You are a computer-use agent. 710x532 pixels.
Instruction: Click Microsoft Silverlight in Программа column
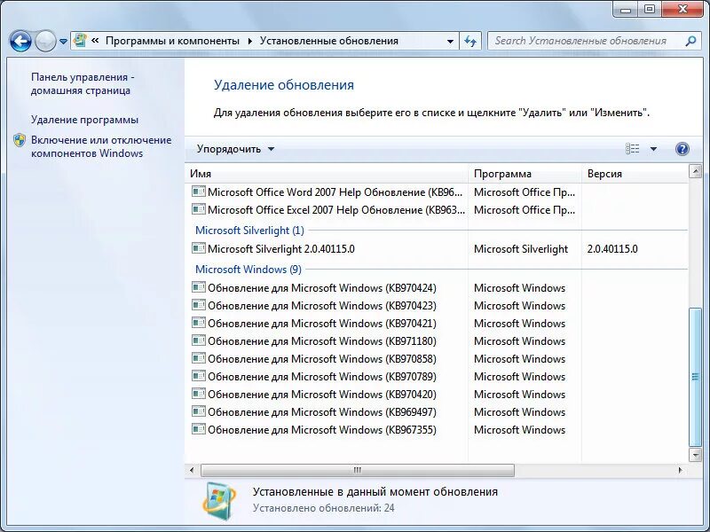521,249
